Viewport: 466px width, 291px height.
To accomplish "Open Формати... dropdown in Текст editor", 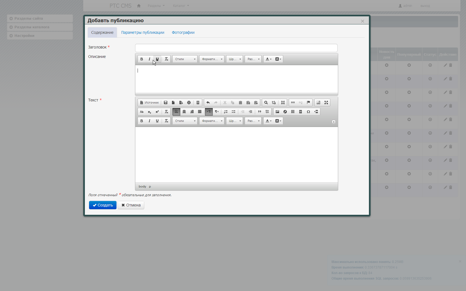I will pos(212,121).
